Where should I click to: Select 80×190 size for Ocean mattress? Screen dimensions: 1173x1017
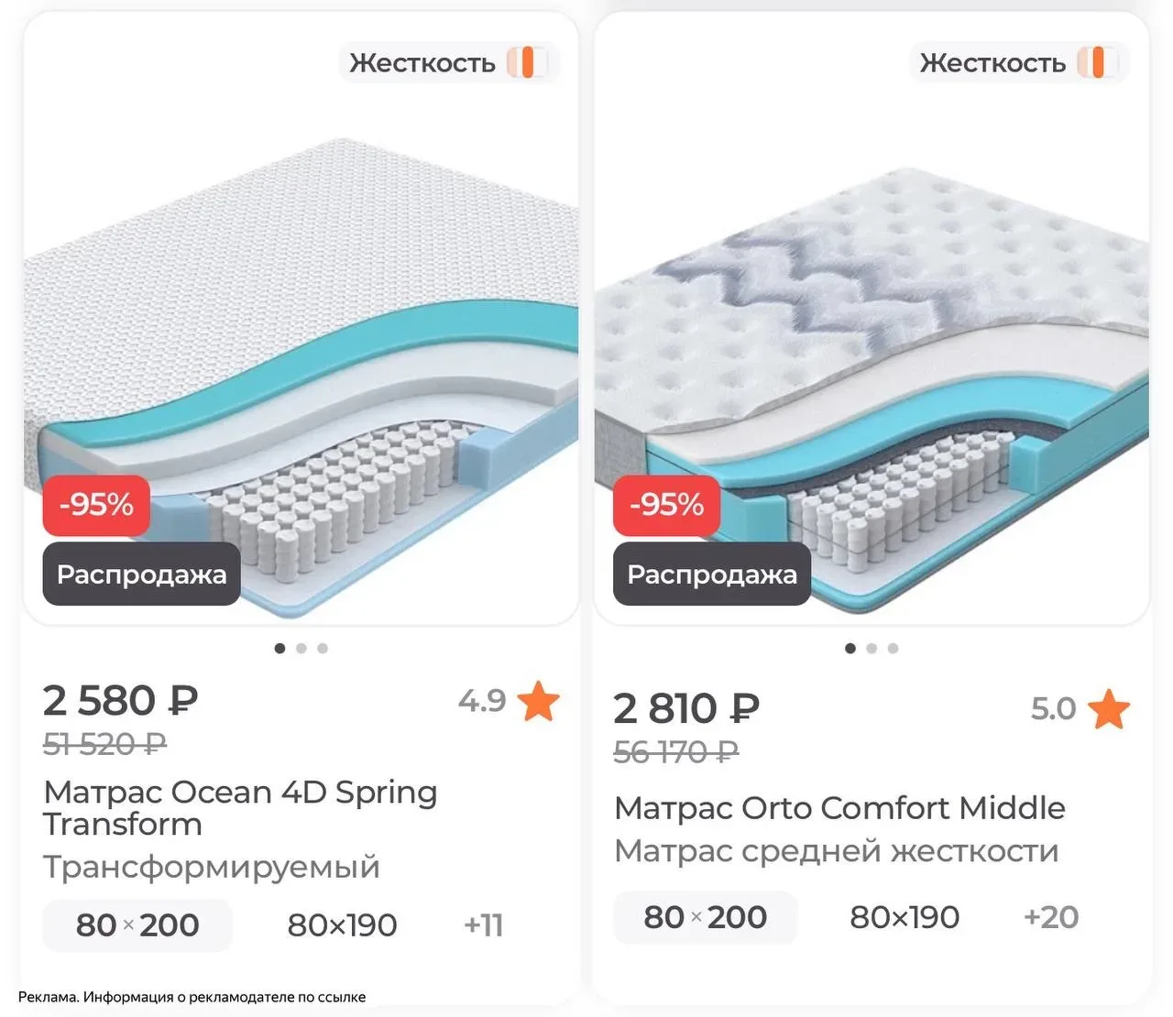point(342,925)
